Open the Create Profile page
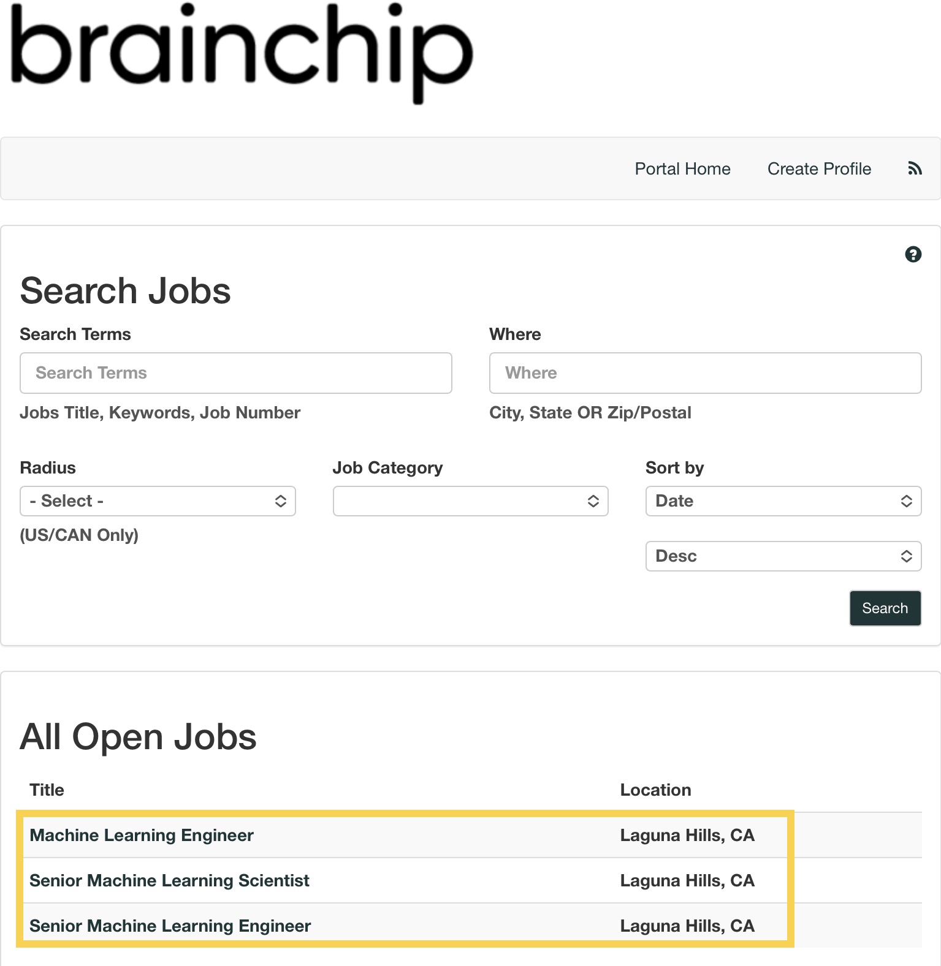The image size is (941, 966). tap(819, 169)
